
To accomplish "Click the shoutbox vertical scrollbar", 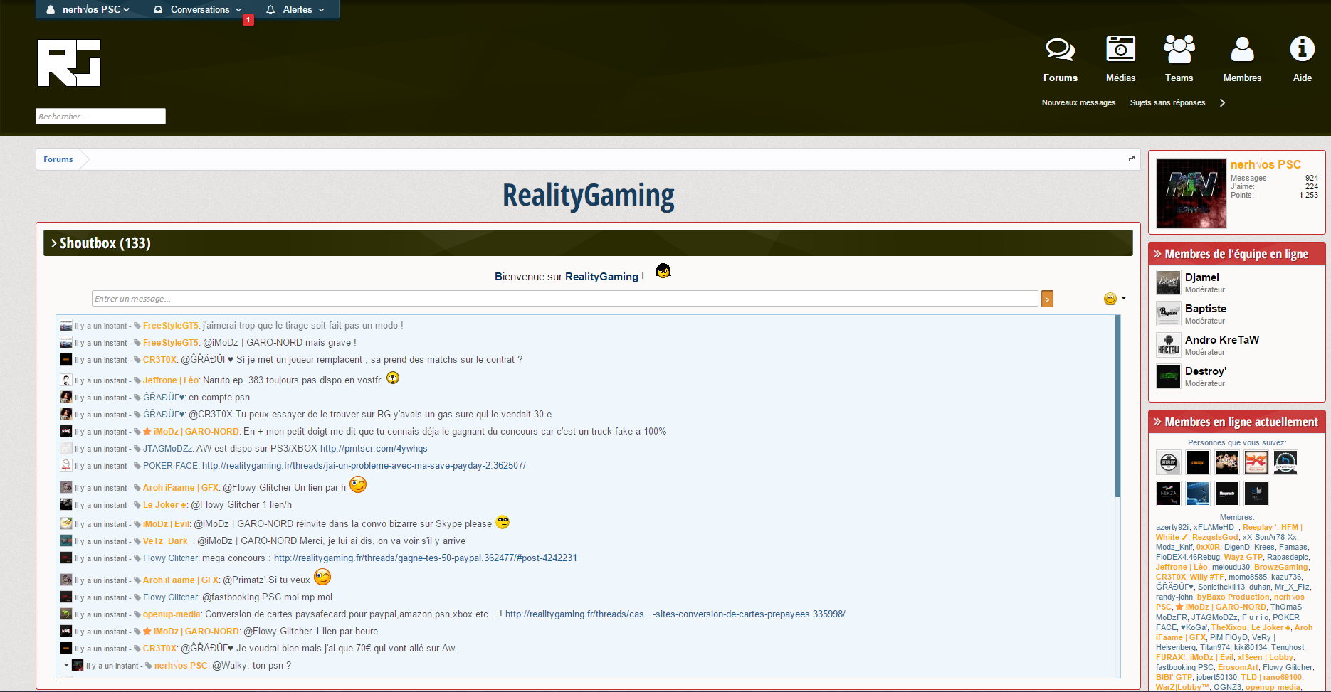I will point(1117,406).
